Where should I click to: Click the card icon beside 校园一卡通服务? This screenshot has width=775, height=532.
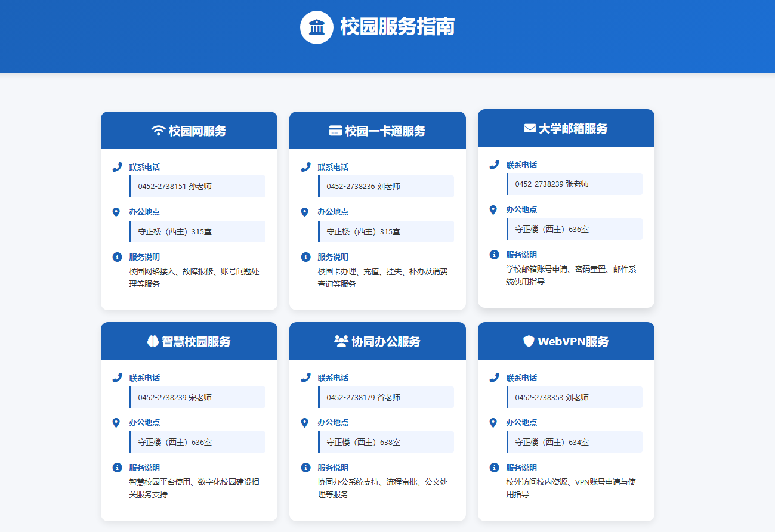click(x=335, y=131)
